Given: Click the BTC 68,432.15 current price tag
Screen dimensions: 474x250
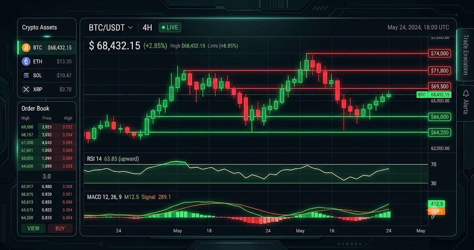Looking at the screenshot, I should click(433, 95).
